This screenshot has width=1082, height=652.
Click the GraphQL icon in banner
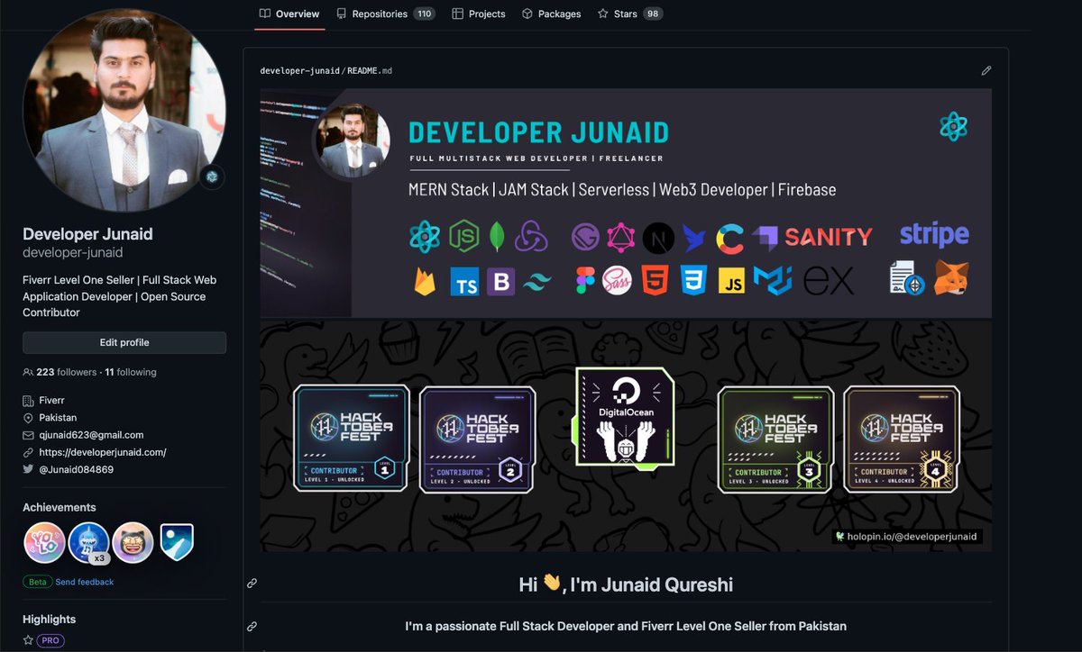(621, 237)
